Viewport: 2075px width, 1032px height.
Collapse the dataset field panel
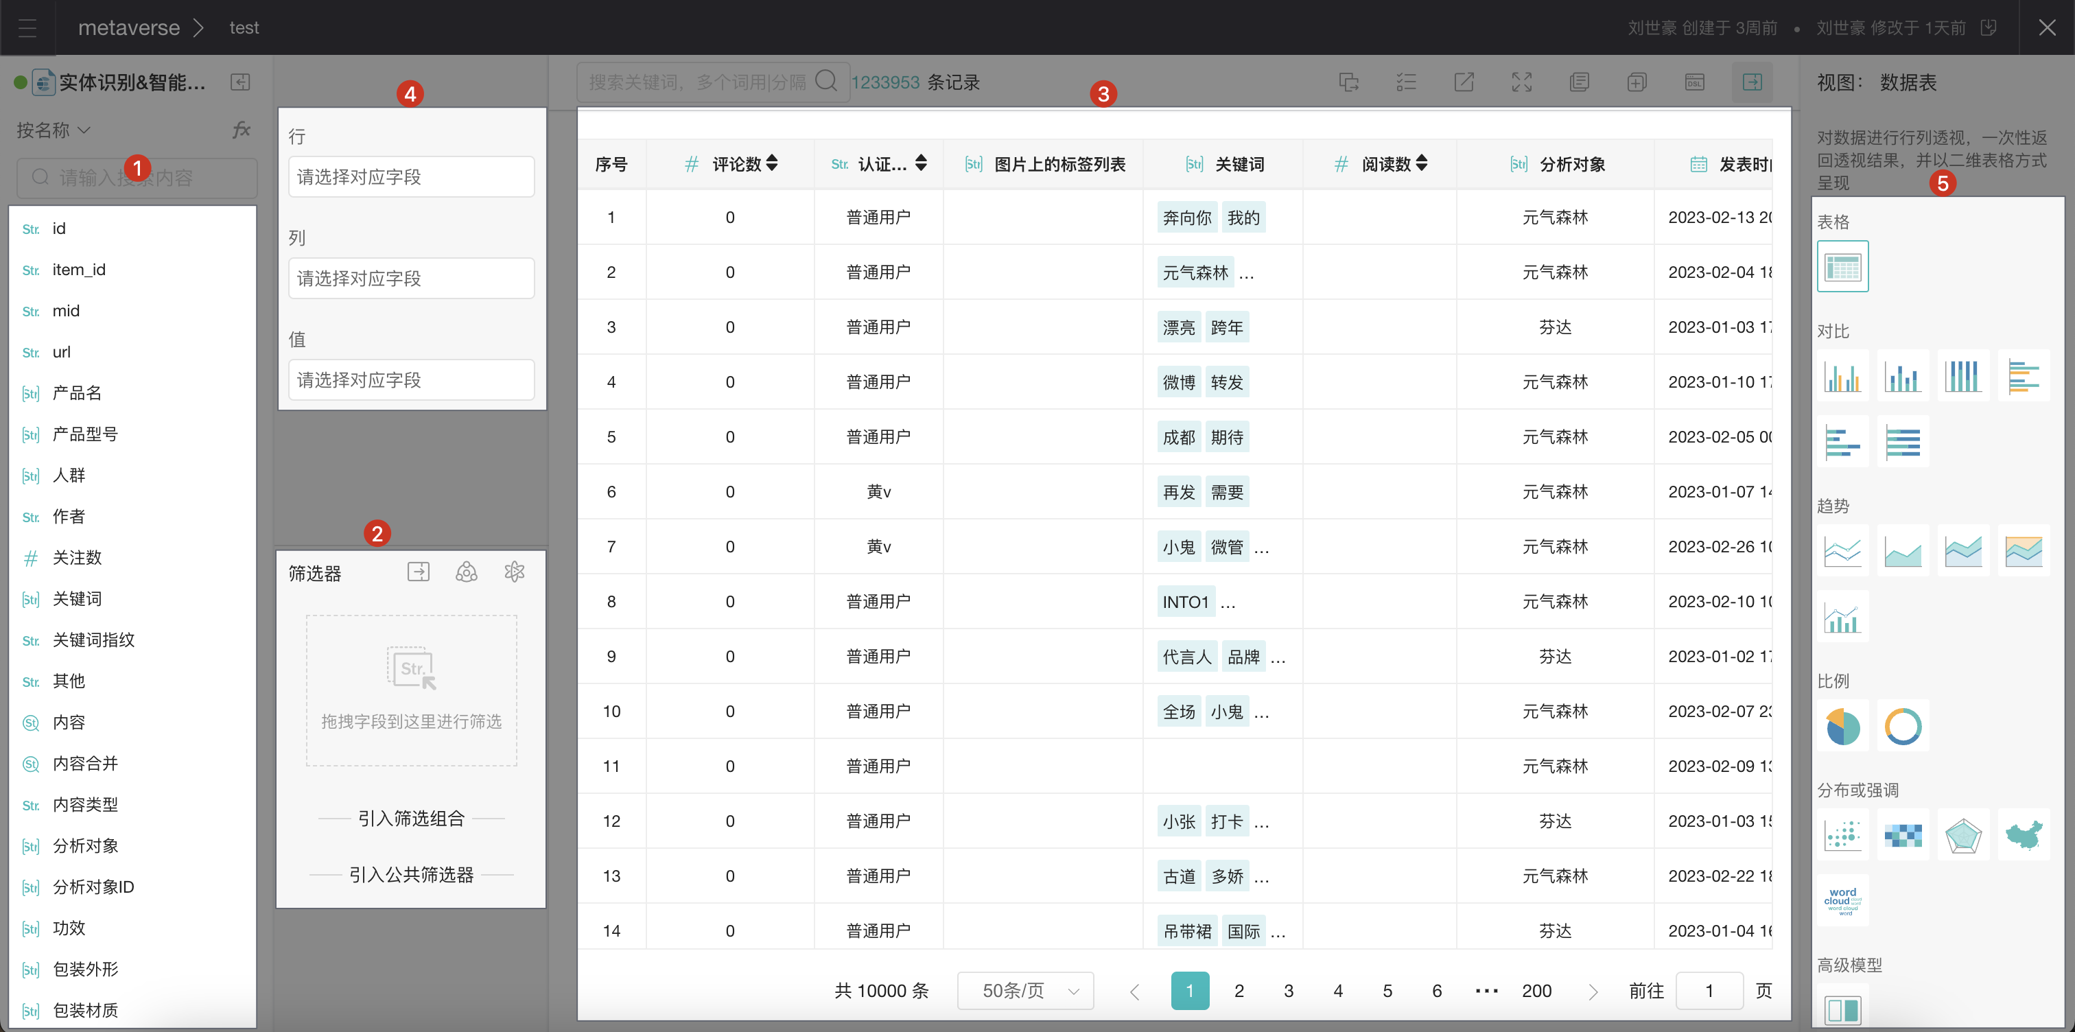tap(240, 82)
